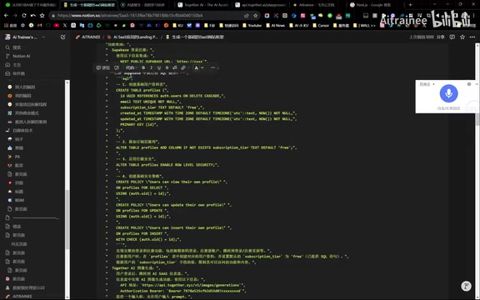Click the microphone button in voice input widget
Viewport: 480px width, 300px height.
[x=448, y=93]
